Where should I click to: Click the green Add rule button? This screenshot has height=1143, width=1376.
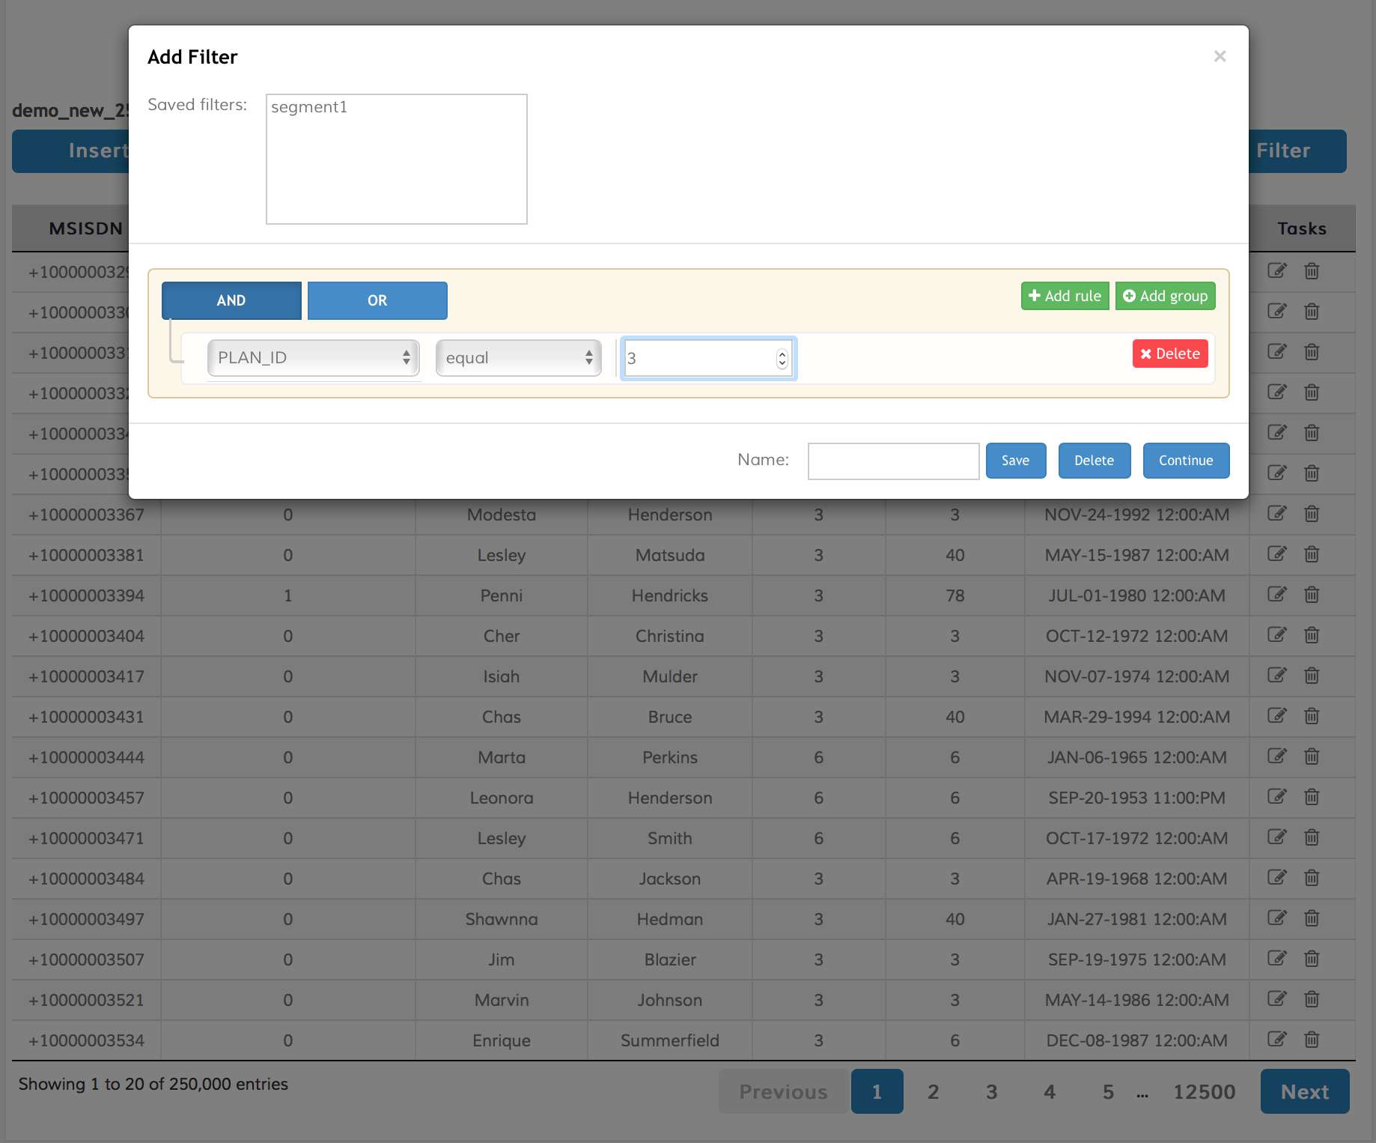[x=1065, y=296]
